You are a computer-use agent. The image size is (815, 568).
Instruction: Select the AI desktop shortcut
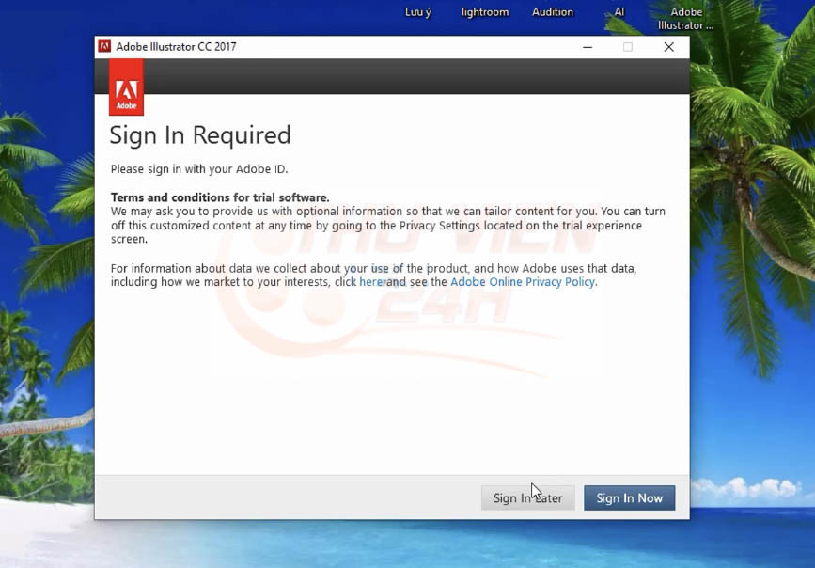(x=619, y=12)
